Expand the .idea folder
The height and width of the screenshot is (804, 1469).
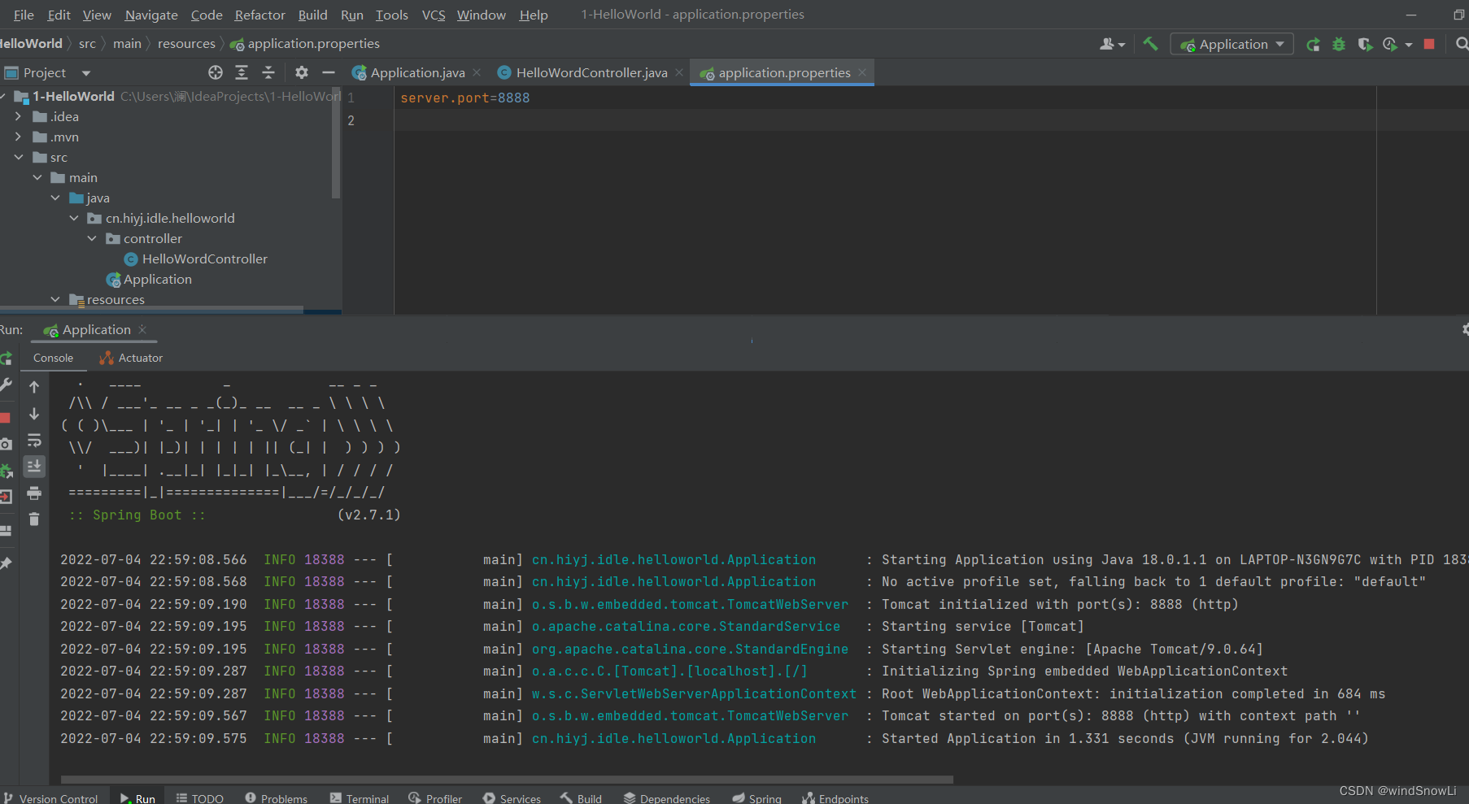[19, 116]
